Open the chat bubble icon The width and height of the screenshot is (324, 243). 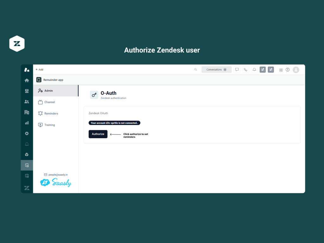(237, 70)
